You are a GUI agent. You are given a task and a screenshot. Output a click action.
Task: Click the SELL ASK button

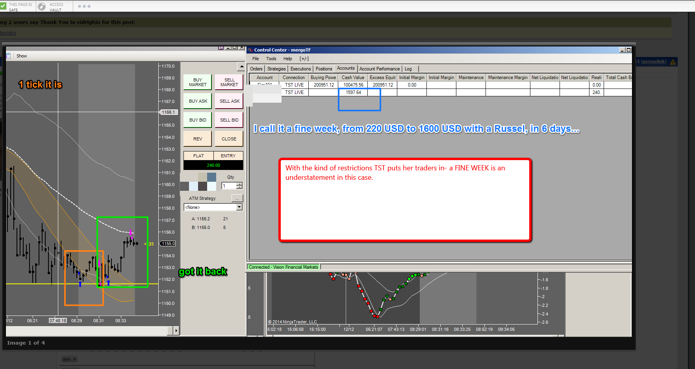(229, 101)
